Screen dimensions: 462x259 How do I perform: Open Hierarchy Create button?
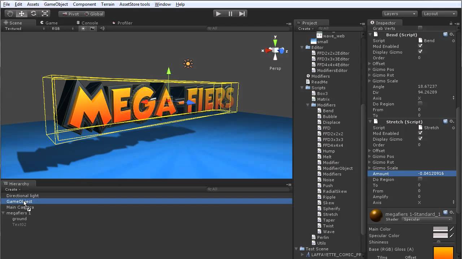(12, 189)
